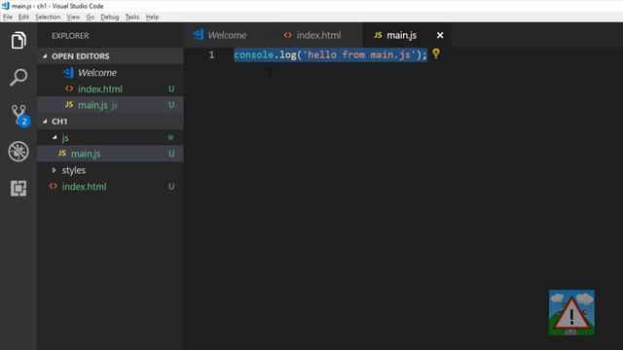Open the Go menu
Viewport: 623px width, 350px height.
point(91,17)
